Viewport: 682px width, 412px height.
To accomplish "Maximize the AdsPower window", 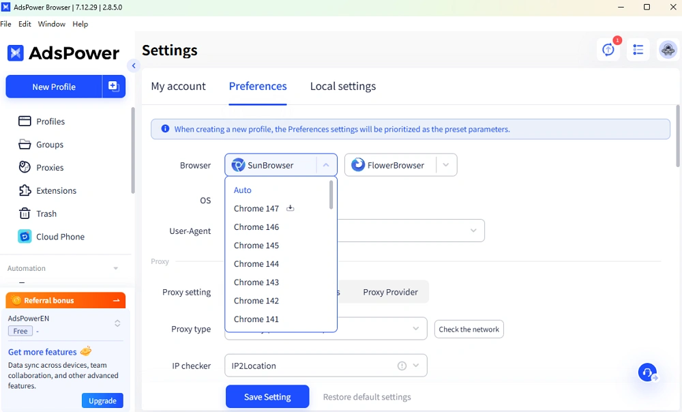I will (647, 8).
